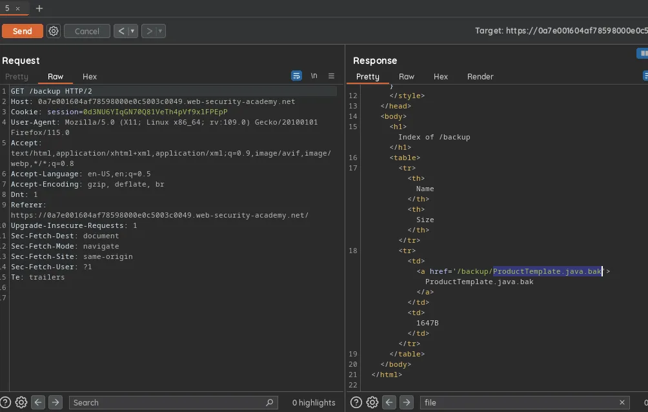Click the 'GET /backup HTTP/2' request line
This screenshot has width=648, height=412.
tap(51, 91)
